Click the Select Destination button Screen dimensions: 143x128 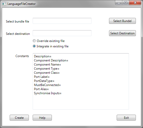pos(122,33)
